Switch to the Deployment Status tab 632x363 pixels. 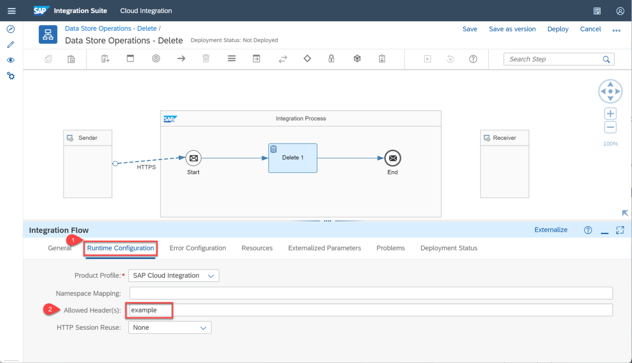[x=449, y=248]
